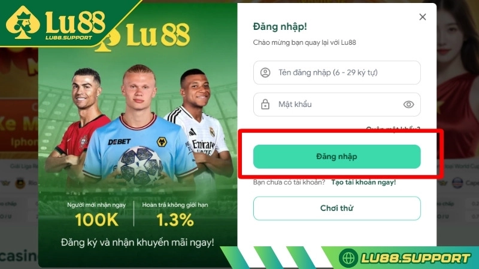Click the LU88.SUPPORT text in bottom banner
Viewport: 479px width, 269px height.
416,258
